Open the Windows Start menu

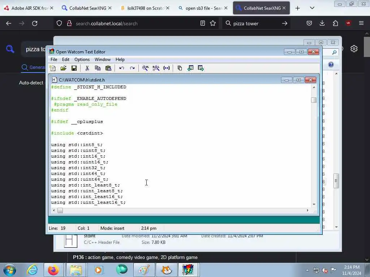pos(10,270)
